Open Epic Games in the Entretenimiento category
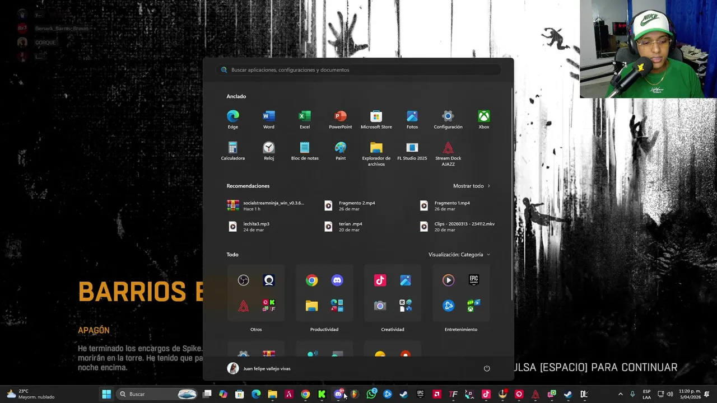This screenshot has width=717, height=403. click(x=474, y=280)
